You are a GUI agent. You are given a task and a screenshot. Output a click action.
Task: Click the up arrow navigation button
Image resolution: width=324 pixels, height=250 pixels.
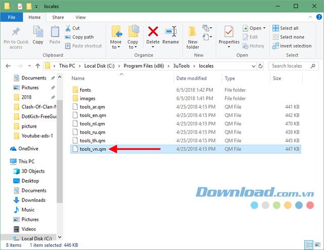click(x=37, y=66)
